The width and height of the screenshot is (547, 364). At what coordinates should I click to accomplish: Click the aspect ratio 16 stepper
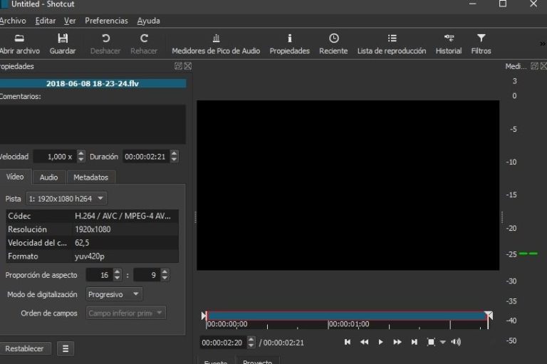pyautogui.click(x=118, y=275)
